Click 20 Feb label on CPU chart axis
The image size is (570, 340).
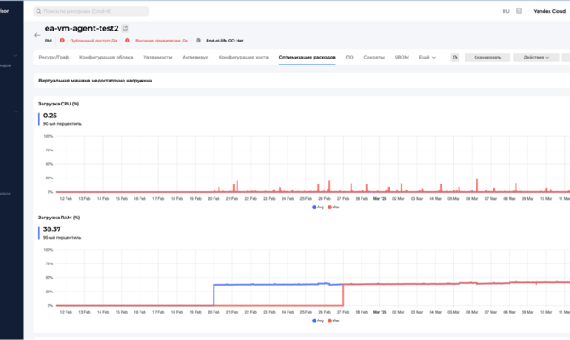(x=214, y=199)
